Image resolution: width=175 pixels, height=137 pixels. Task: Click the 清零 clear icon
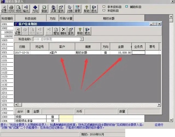tap(77, 9)
